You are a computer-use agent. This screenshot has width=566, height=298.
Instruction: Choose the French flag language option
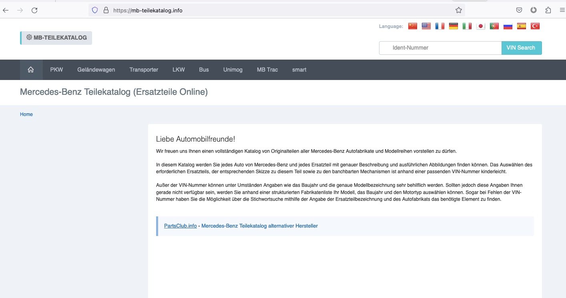tap(440, 26)
